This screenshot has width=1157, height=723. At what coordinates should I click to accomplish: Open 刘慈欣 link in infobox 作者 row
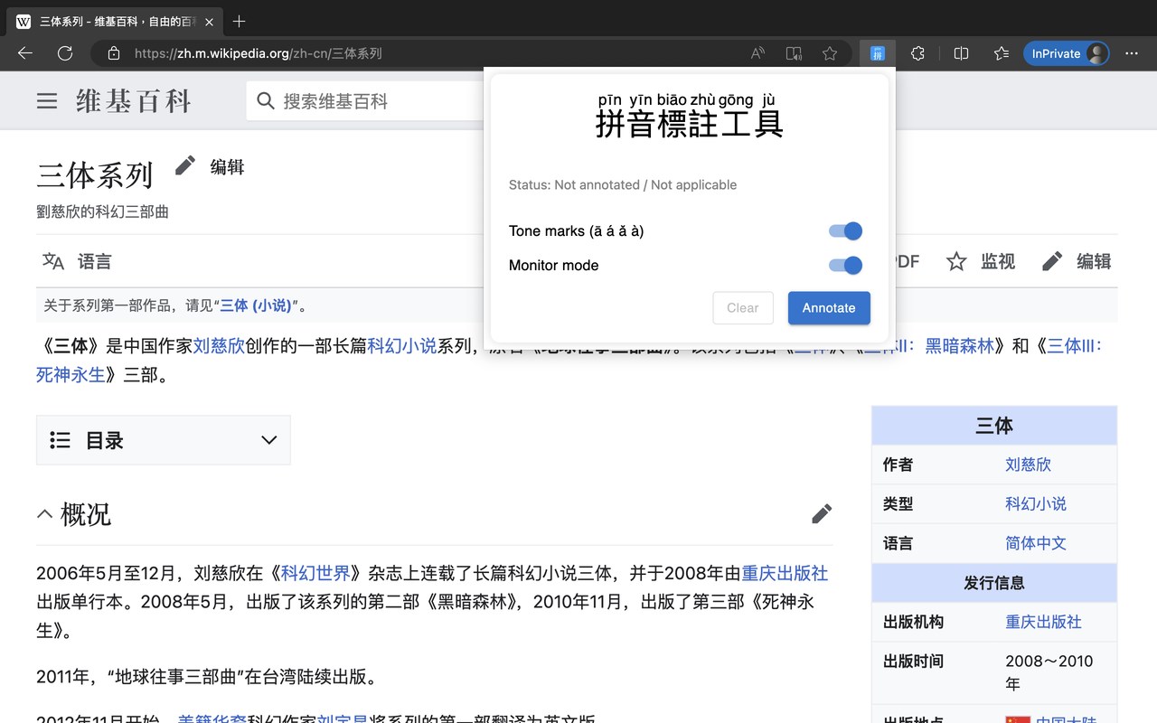[x=1029, y=465]
